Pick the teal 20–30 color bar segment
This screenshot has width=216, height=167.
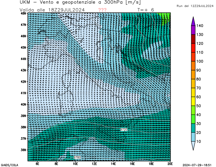tap(193, 128)
